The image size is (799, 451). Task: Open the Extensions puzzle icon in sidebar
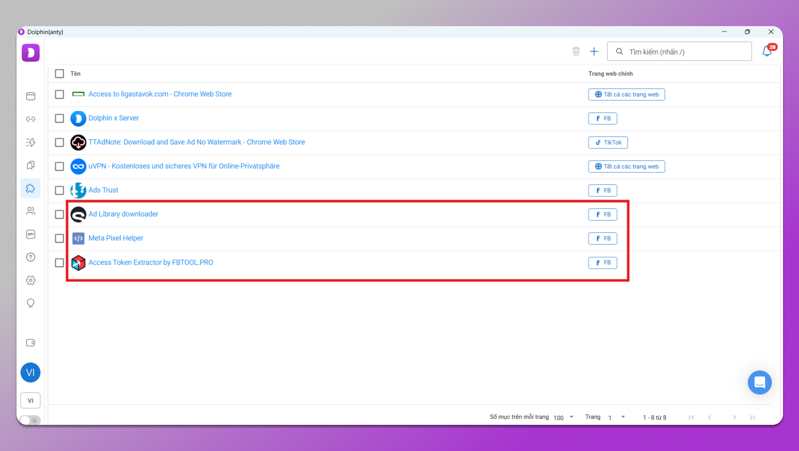click(x=30, y=188)
